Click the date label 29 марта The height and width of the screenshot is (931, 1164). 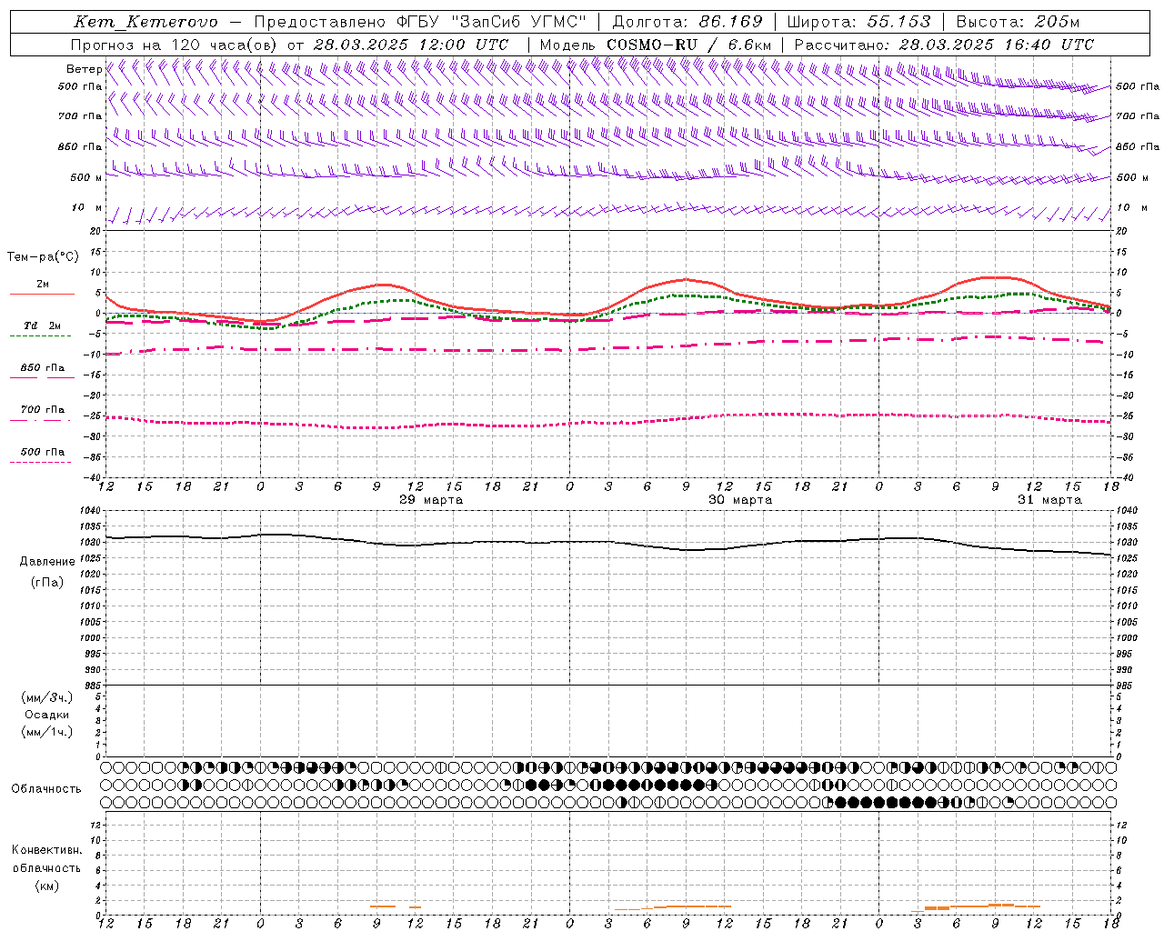(431, 499)
